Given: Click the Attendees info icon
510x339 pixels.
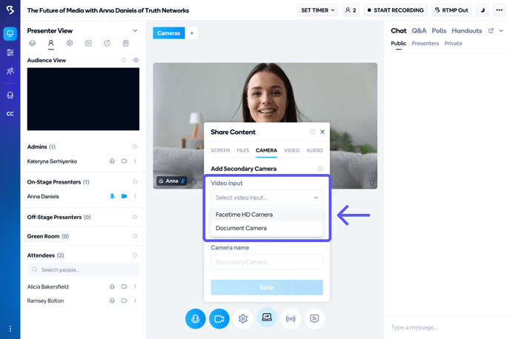Looking at the screenshot, I should coord(135,255).
